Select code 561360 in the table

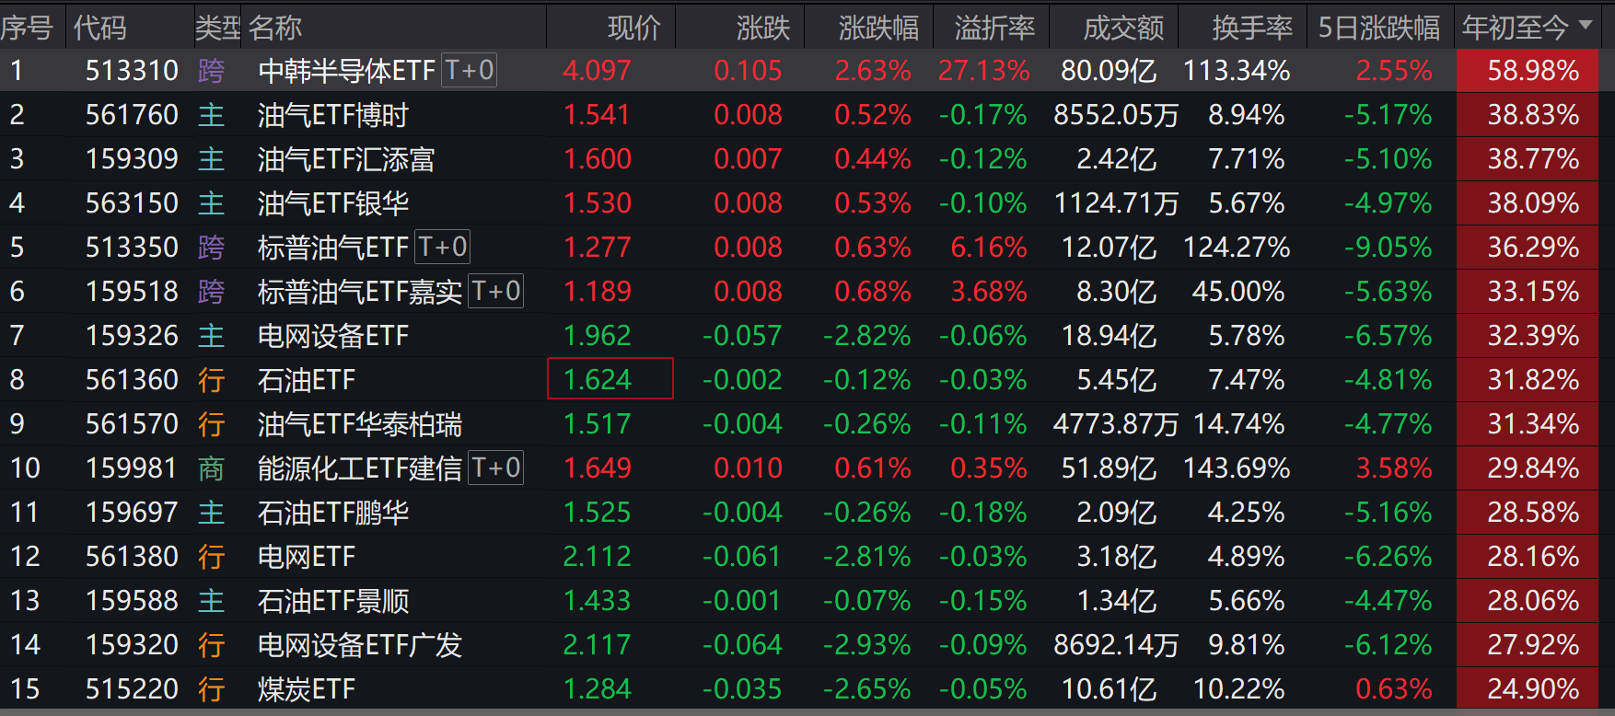[x=132, y=379]
